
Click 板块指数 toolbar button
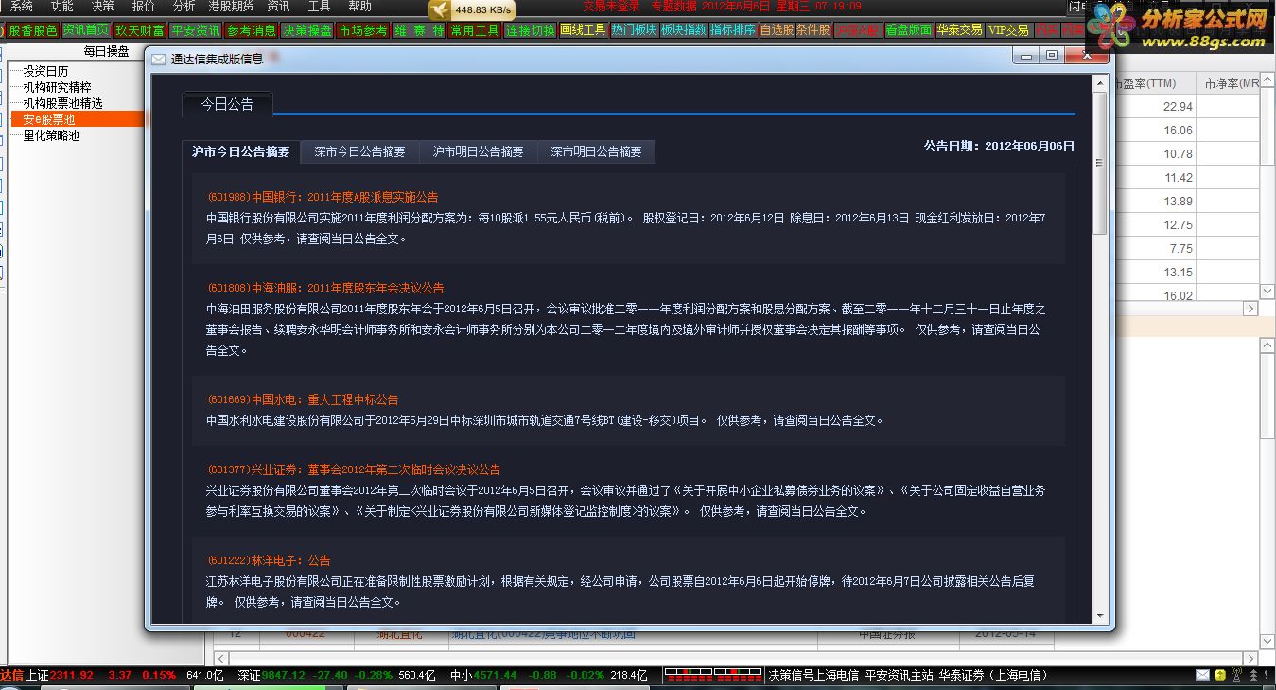pyautogui.click(x=683, y=30)
